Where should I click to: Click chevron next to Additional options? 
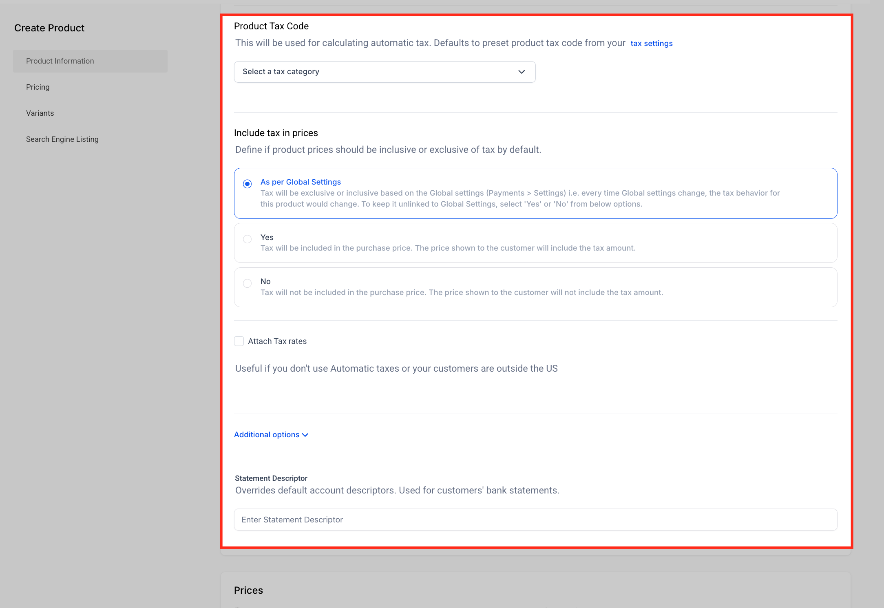tap(305, 435)
